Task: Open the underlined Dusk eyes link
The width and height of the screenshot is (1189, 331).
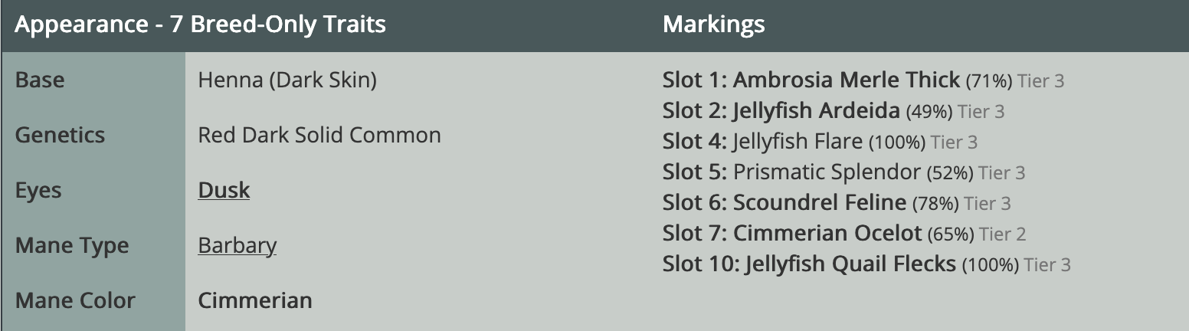Action: point(224,190)
